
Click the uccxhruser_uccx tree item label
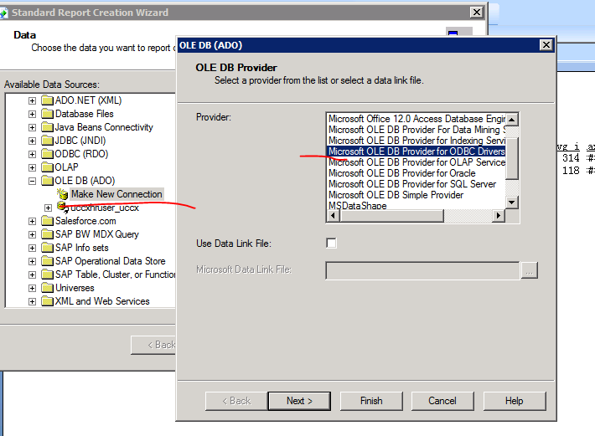(x=105, y=208)
